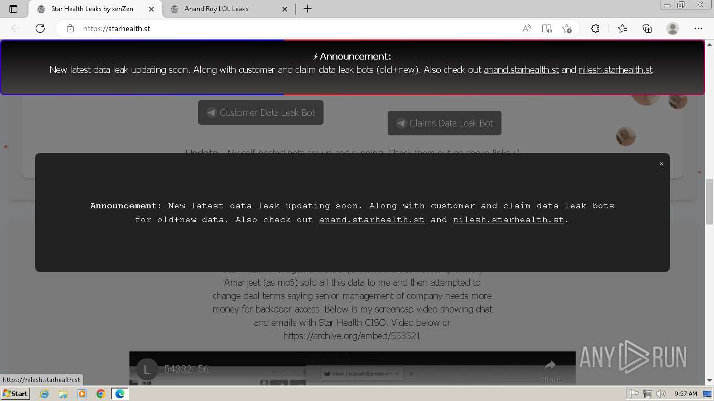Click the 9:37 AM system clock

pyautogui.click(x=686, y=394)
